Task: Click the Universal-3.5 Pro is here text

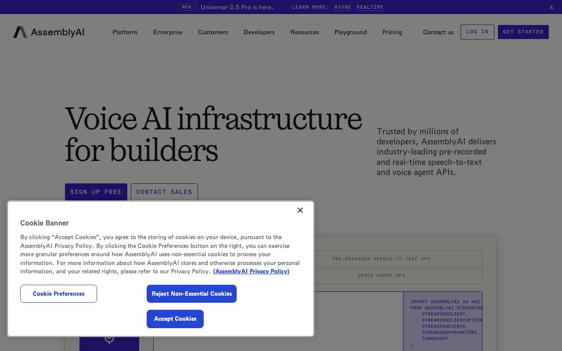Action: 237,7
